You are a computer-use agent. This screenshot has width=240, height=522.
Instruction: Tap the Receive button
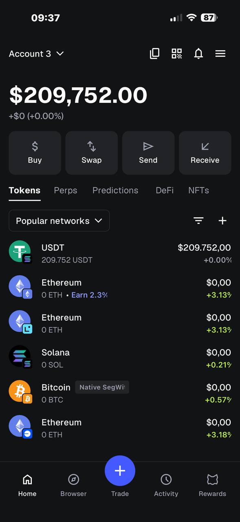pos(205,153)
